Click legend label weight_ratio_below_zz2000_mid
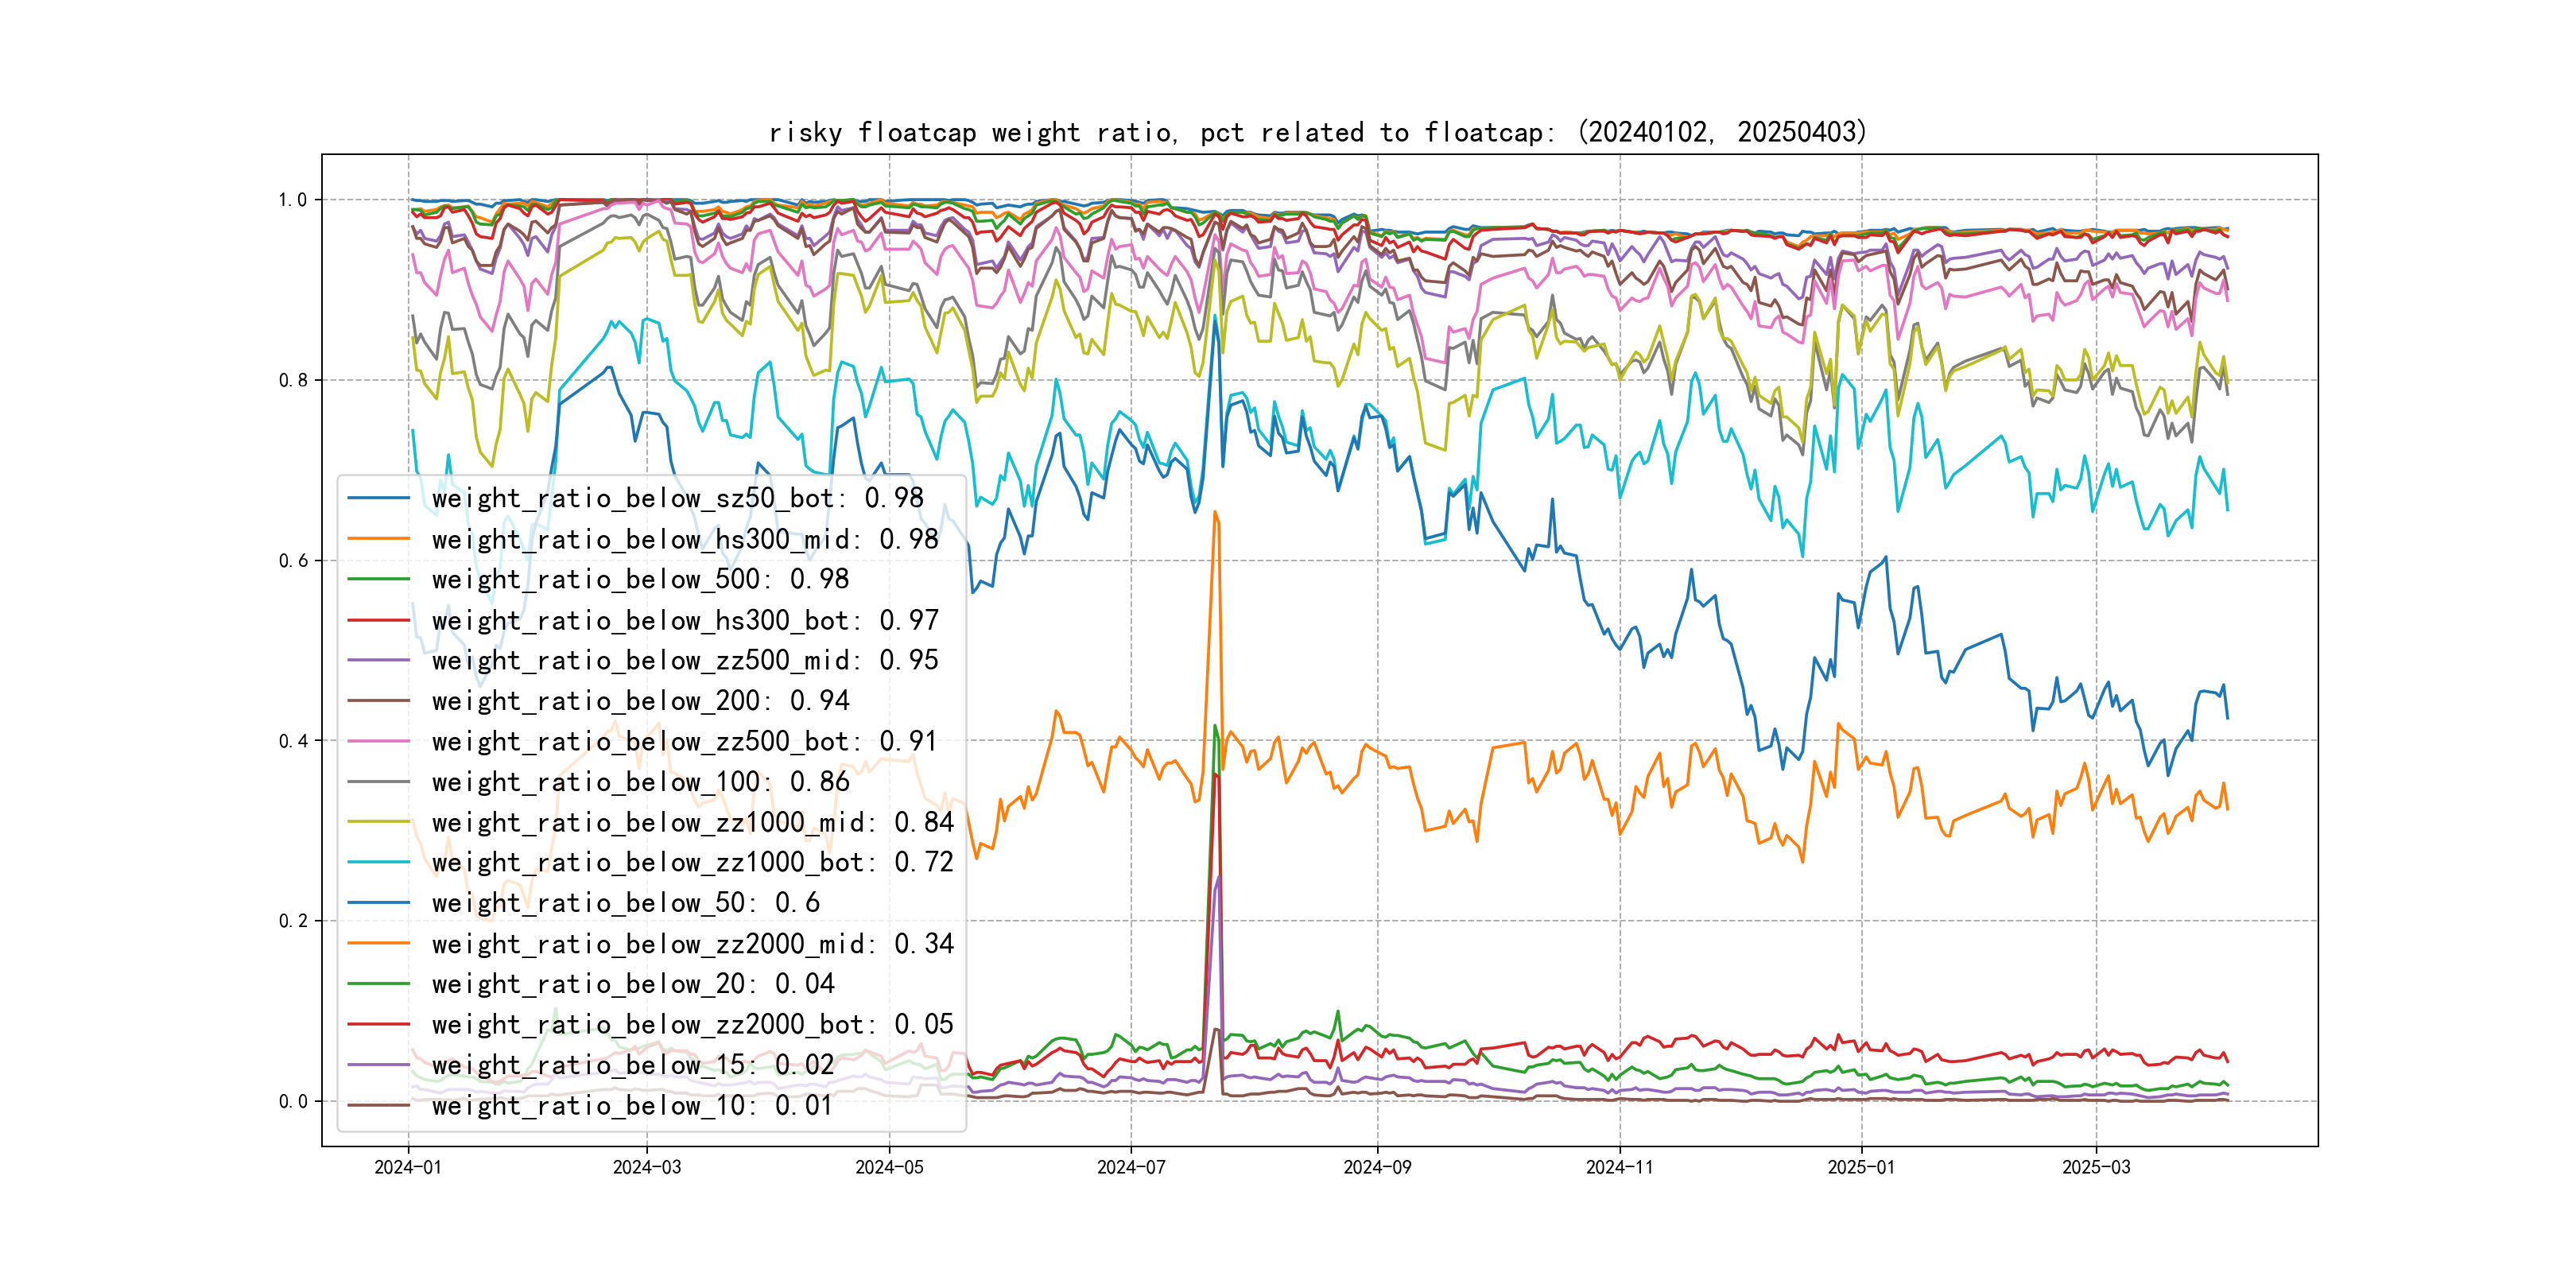This screenshot has width=2576, height=1288. [692, 943]
